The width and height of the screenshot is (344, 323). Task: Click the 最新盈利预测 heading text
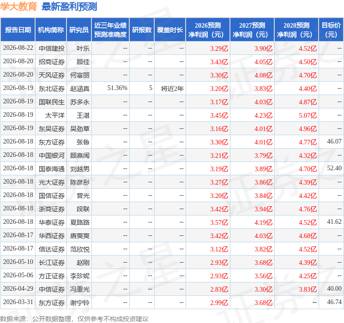pos(69,6)
